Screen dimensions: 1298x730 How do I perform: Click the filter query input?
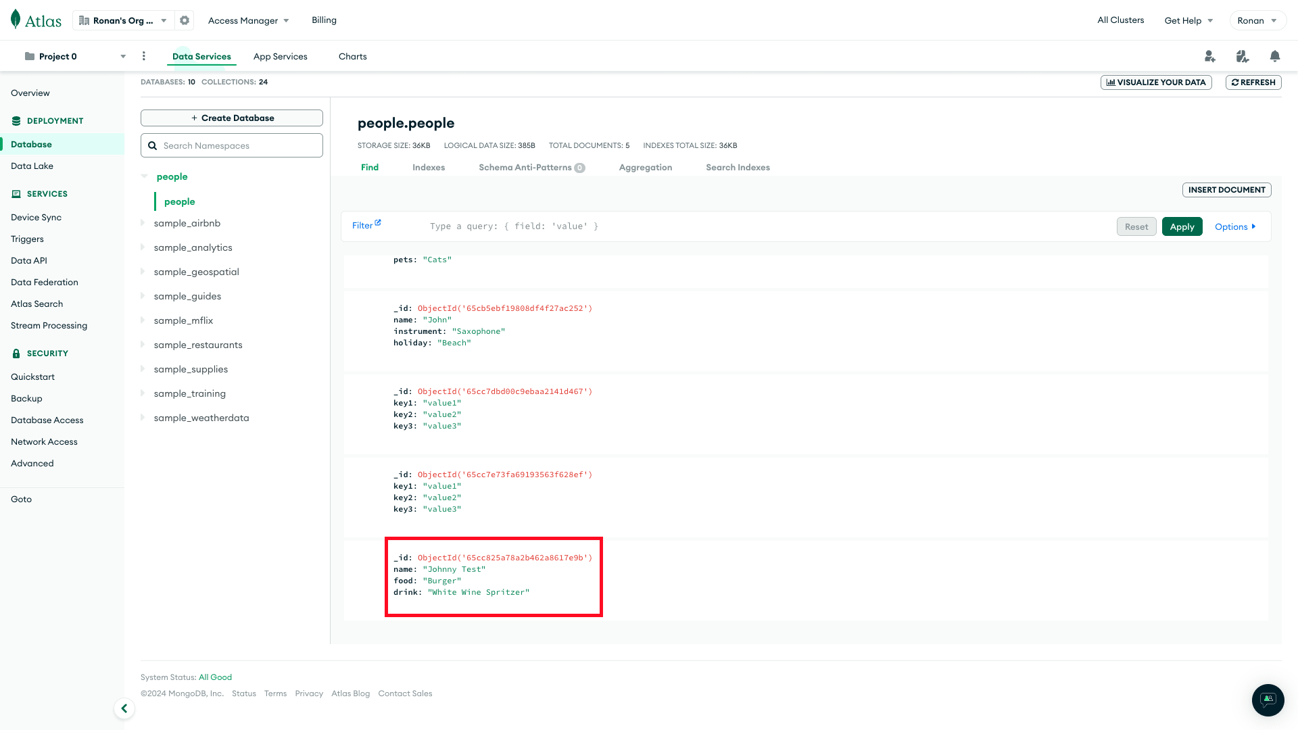pyautogui.click(x=767, y=226)
